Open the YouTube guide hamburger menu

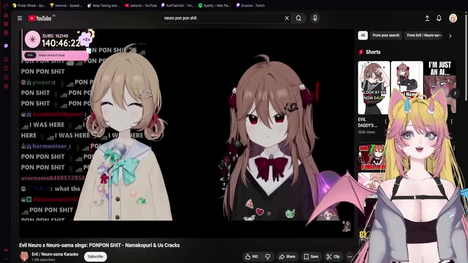click(x=20, y=18)
